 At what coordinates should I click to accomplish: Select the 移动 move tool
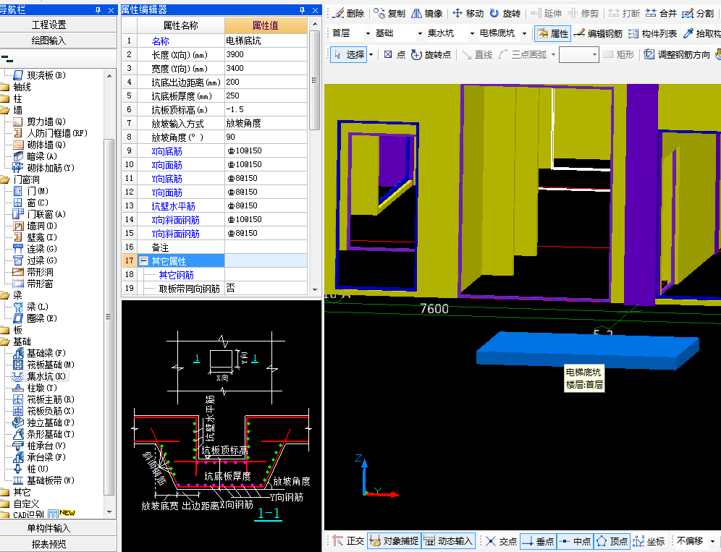(x=468, y=13)
